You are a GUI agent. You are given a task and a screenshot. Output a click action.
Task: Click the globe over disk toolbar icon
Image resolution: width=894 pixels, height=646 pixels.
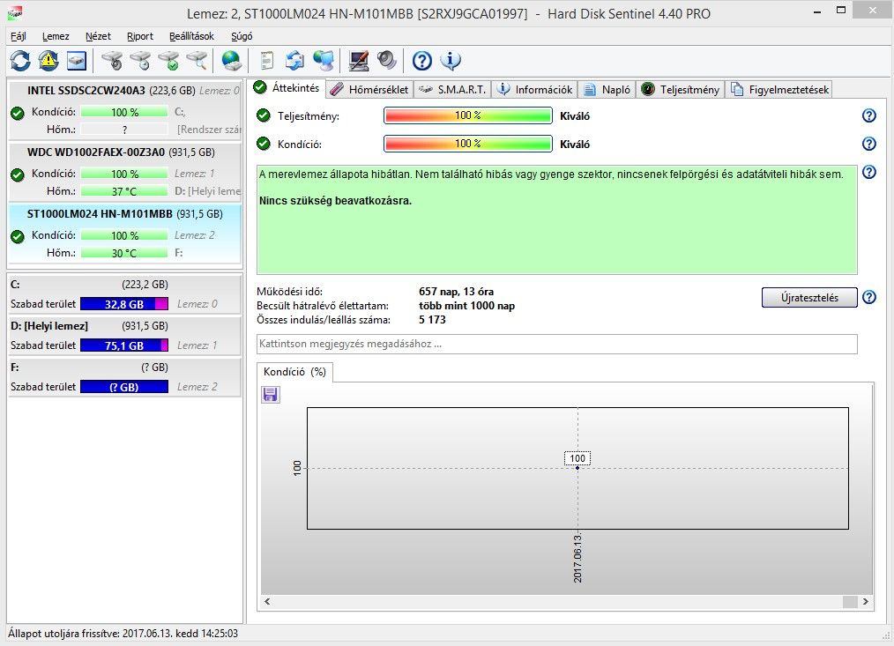click(232, 61)
